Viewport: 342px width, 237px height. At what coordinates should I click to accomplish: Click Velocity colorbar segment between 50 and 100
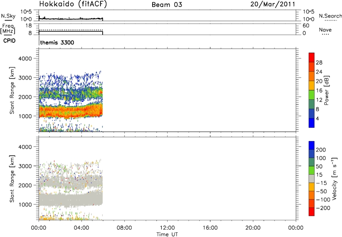tap(312, 162)
